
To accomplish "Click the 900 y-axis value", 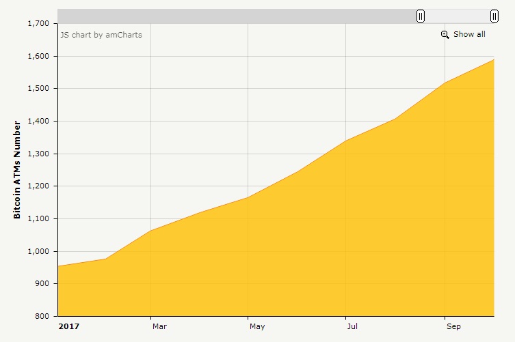I will point(42,283).
